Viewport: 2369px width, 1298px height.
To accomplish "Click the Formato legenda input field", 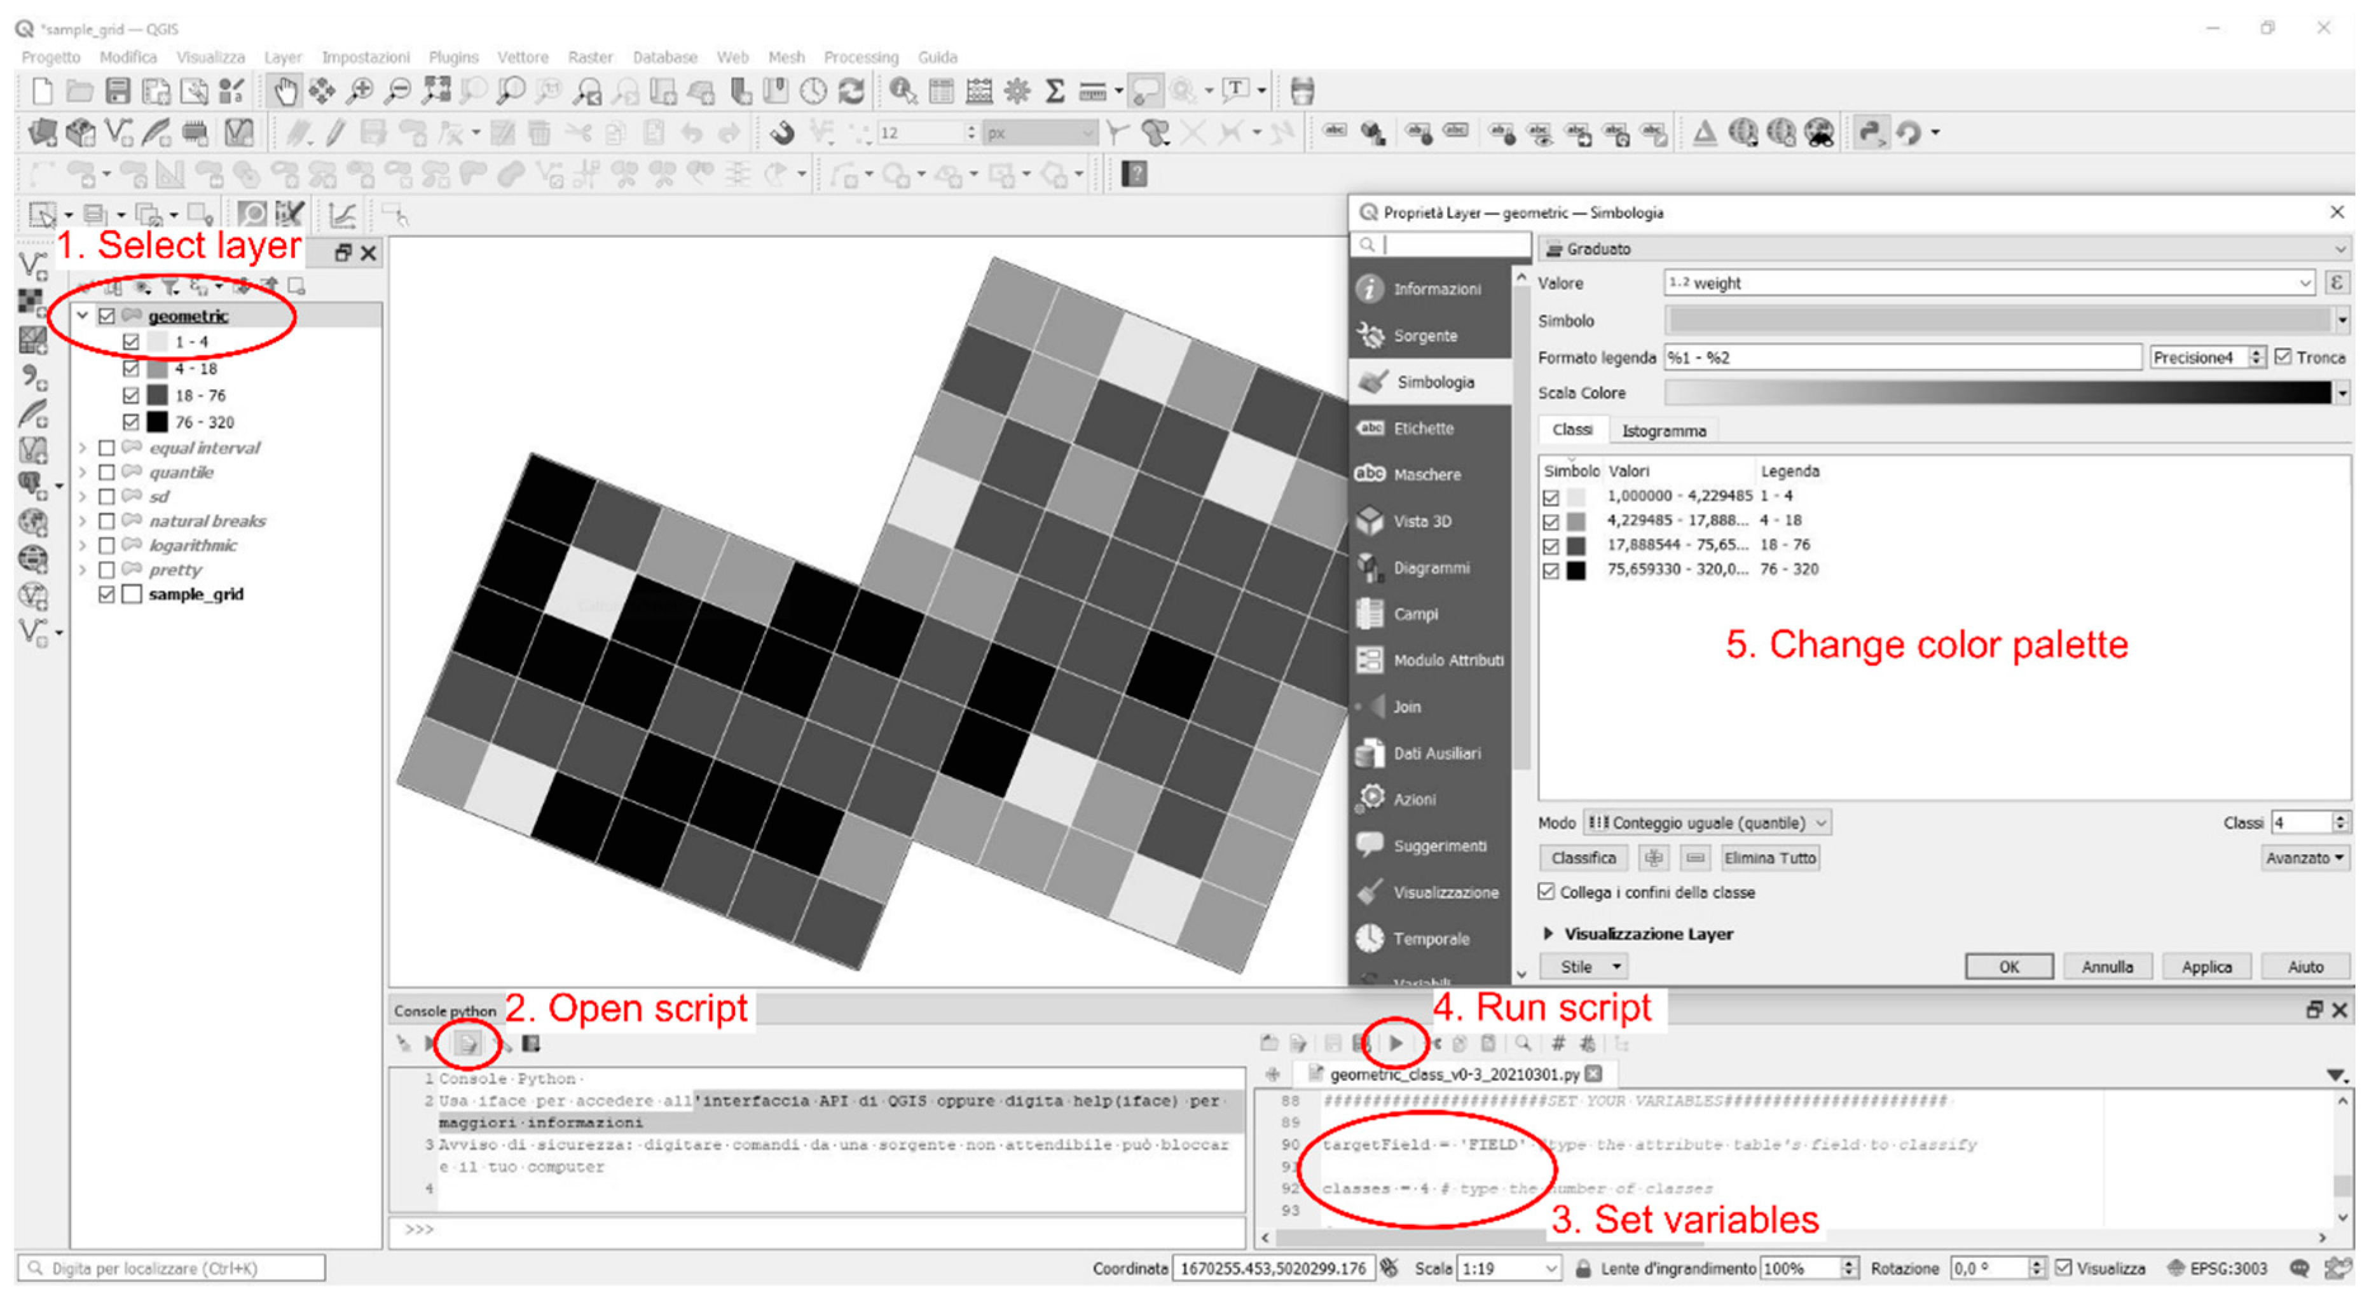I will (x=1902, y=357).
